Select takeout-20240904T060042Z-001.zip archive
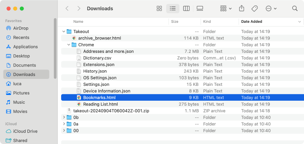This screenshot has height=144, width=304. (182, 111)
